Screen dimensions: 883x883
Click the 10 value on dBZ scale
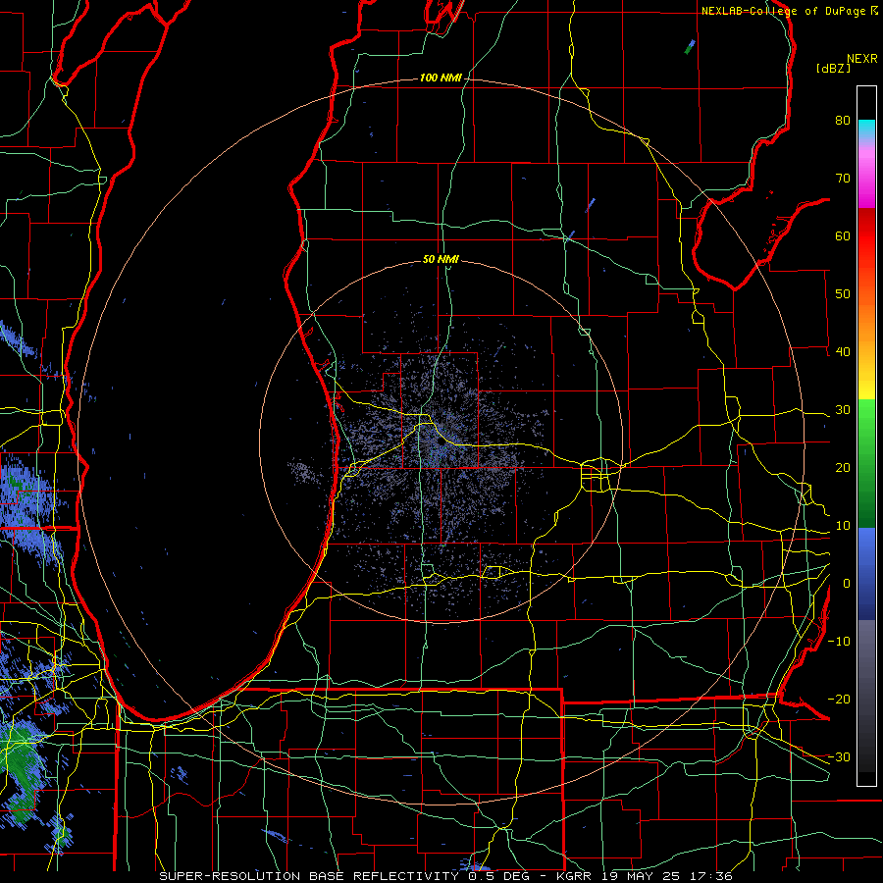click(843, 526)
